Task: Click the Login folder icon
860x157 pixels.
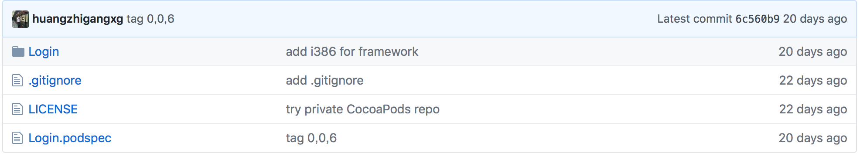Action: pos(18,51)
